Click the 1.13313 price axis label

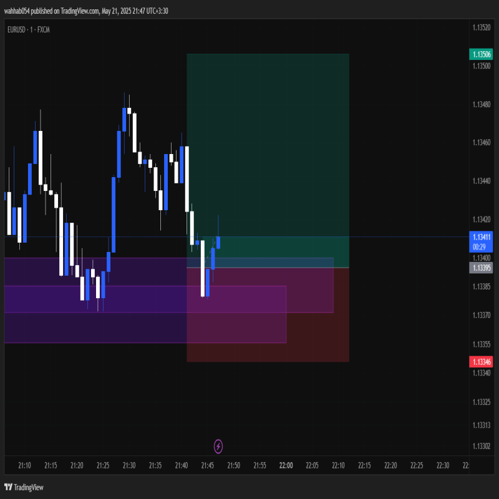[x=482, y=425]
